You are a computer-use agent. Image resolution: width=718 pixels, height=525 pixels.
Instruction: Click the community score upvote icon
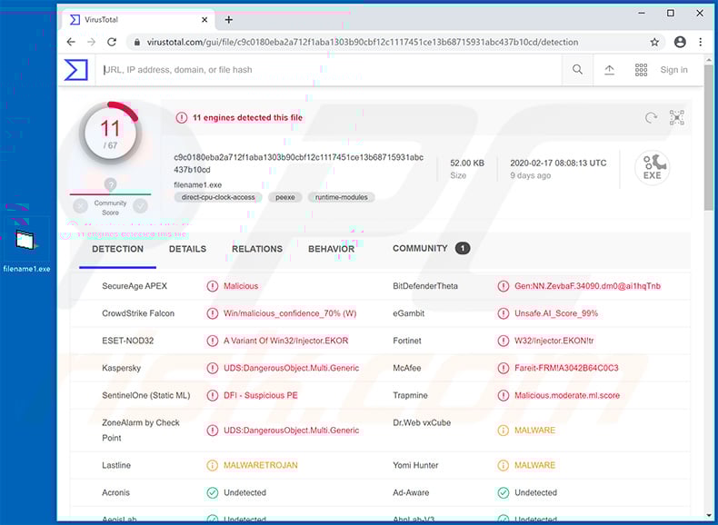tap(140, 206)
